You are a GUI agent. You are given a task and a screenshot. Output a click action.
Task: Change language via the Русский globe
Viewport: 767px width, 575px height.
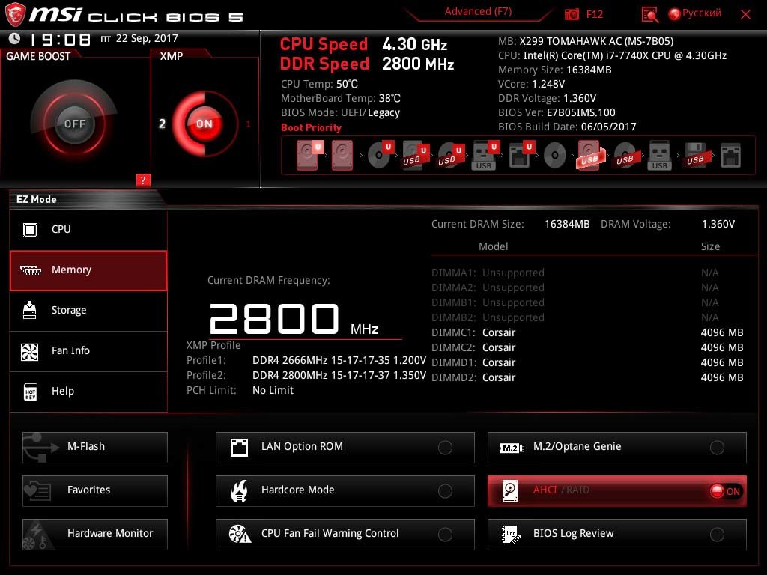694,13
